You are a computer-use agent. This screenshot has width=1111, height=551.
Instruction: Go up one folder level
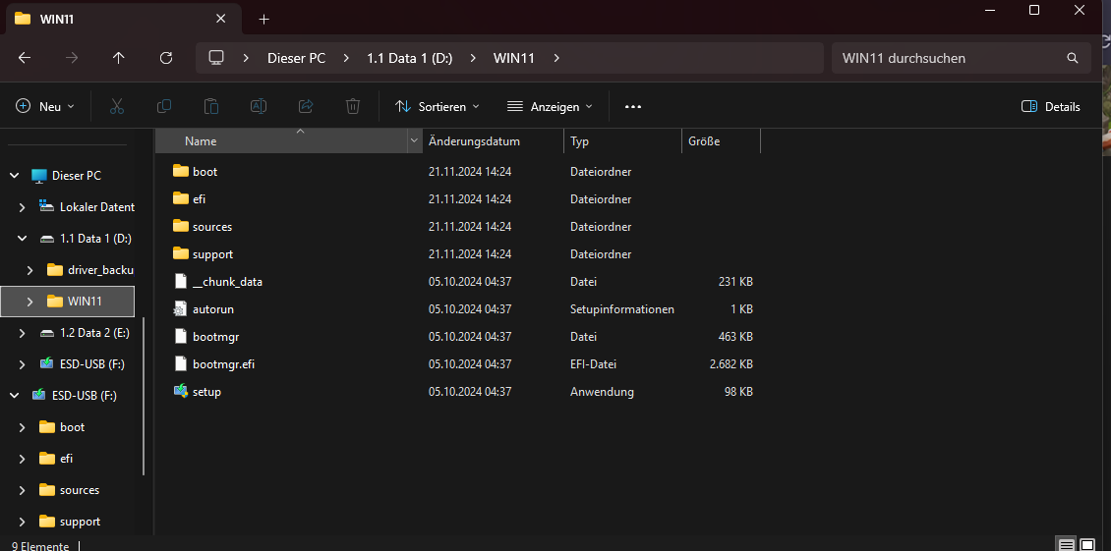(118, 58)
